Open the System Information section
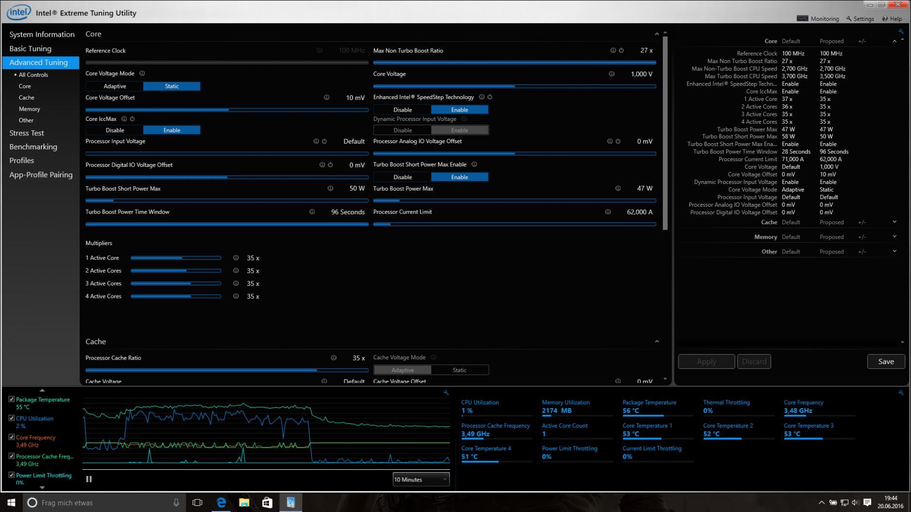The image size is (911, 512). click(x=42, y=34)
